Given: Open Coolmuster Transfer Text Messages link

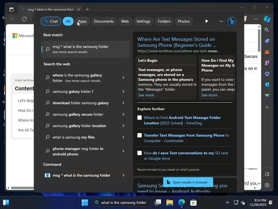Looking at the screenshot, I should (x=186, y=138).
